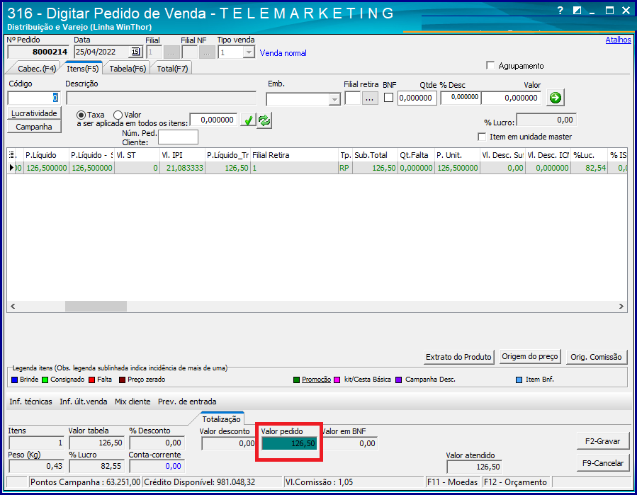Click the Brinde blue legend swatch

(15, 380)
